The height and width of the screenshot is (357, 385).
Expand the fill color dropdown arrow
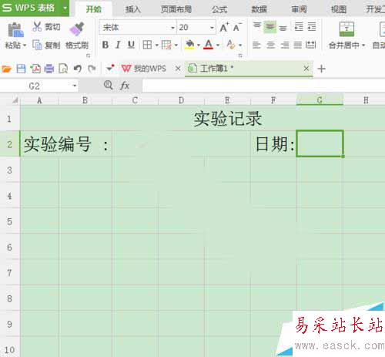199,45
